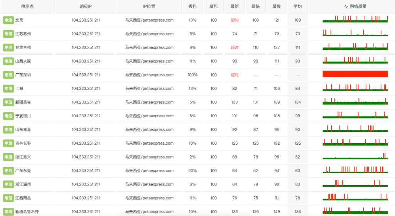Image resolution: width=395 pixels, height=216 pixels.
Task: Select the 电信 badge next to 浙江嘉兴
Action: pyautogui.click(x=8, y=157)
